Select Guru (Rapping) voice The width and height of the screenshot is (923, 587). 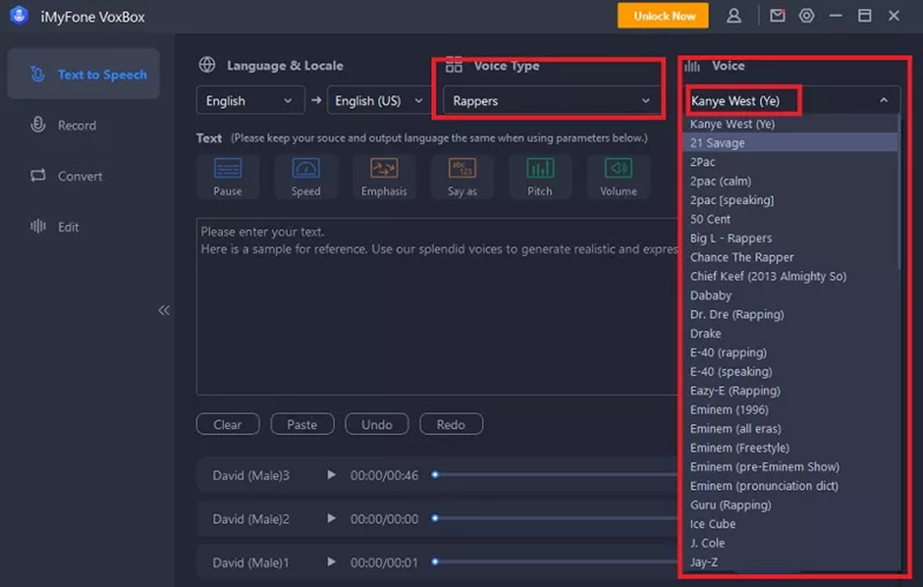(790, 505)
